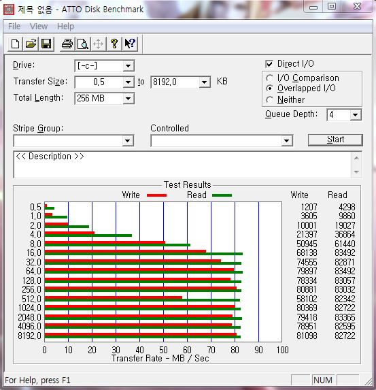
Task: Click the NUM status bar indicator
Action: pos(323,380)
